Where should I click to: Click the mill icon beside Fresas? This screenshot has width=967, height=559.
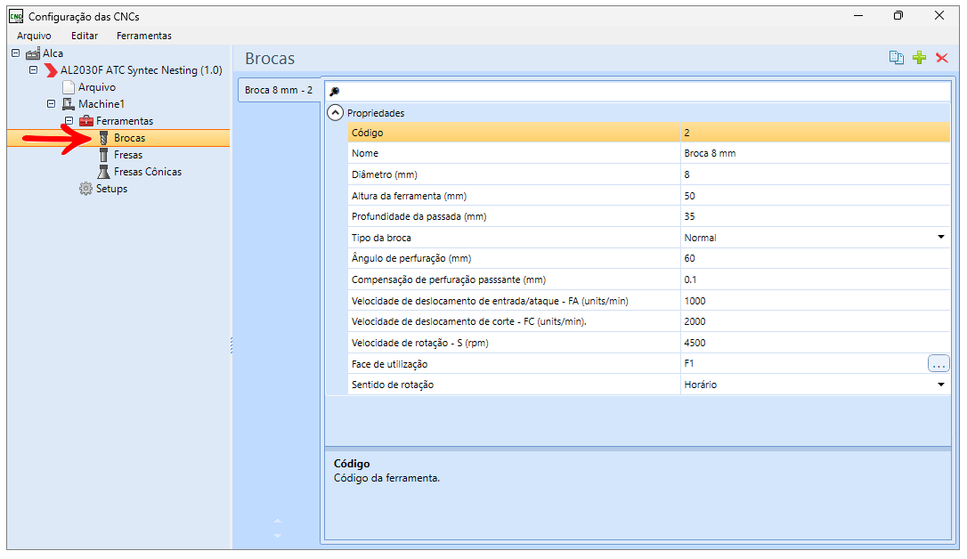pos(103,155)
